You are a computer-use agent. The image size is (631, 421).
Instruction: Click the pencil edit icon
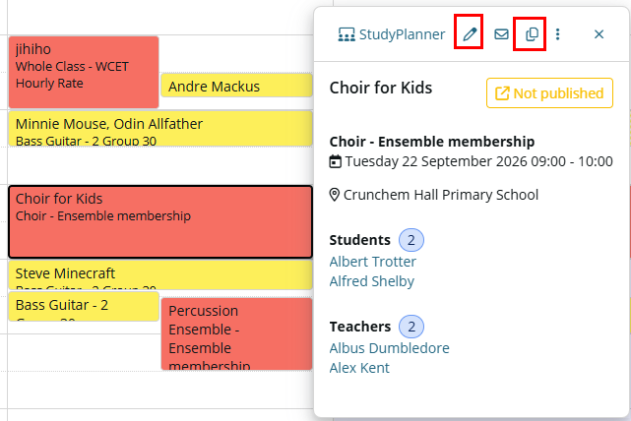(469, 34)
